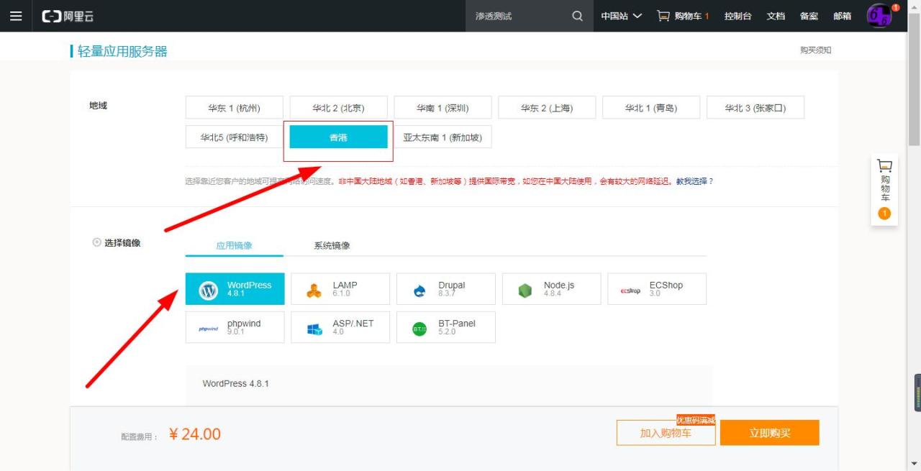Open 邮箱 in the top navigation

pyautogui.click(x=843, y=16)
